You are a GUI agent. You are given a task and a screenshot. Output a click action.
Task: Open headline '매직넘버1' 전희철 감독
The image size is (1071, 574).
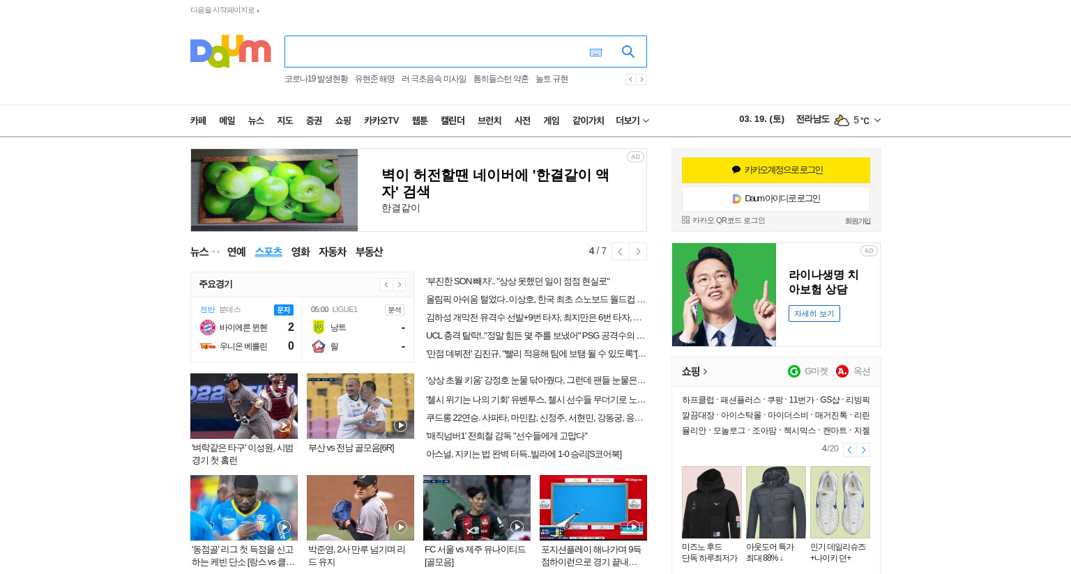(507, 436)
